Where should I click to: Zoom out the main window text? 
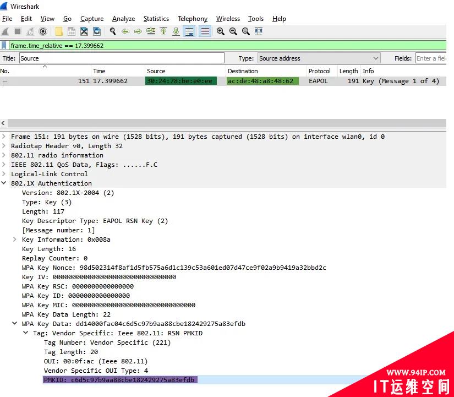click(x=233, y=31)
